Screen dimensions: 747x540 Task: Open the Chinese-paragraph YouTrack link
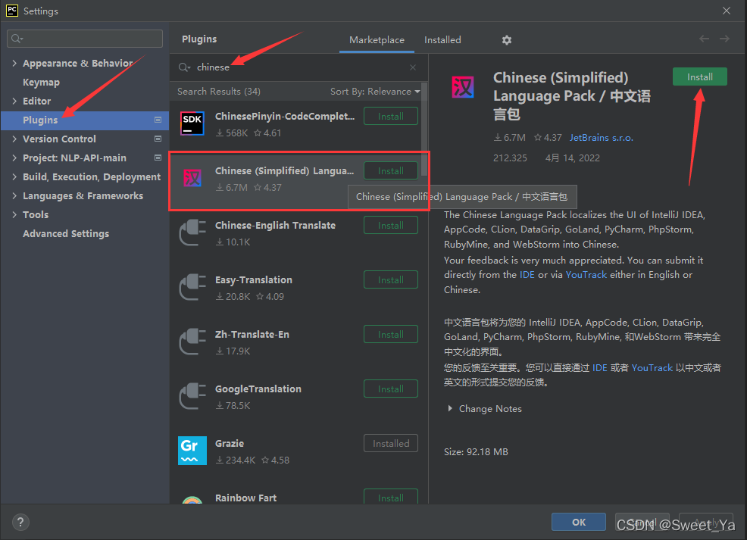(x=652, y=367)
